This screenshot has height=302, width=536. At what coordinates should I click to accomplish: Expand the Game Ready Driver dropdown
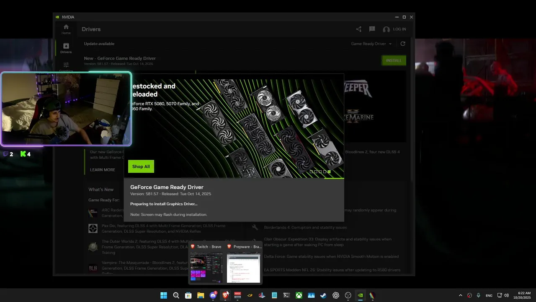click(x=371, y=44)
